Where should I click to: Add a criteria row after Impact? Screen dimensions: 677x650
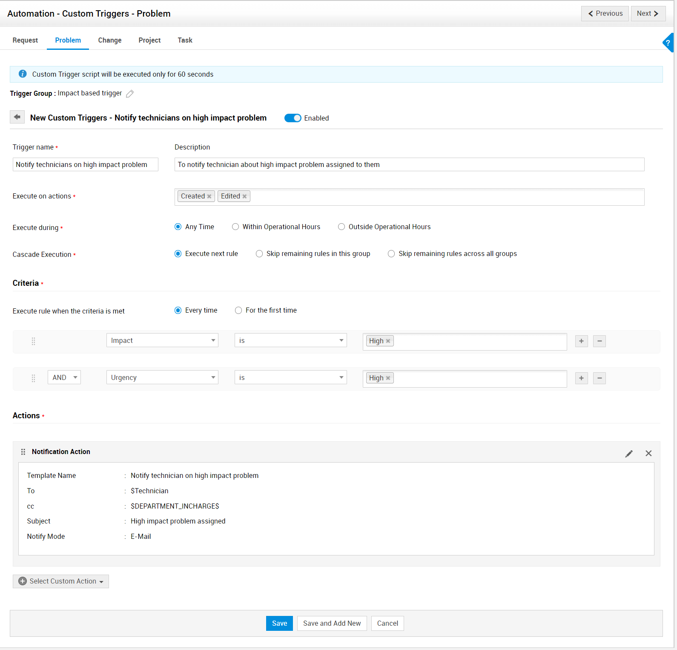(x=581, y=341)
